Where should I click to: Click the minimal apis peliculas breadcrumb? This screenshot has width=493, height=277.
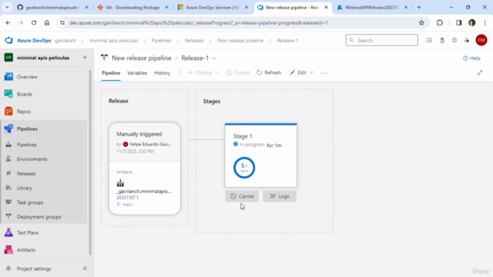113,41
